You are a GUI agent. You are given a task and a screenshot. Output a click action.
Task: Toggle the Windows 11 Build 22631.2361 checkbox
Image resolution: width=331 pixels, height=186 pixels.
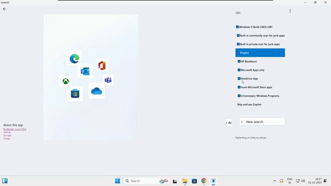tap(237, 27)
